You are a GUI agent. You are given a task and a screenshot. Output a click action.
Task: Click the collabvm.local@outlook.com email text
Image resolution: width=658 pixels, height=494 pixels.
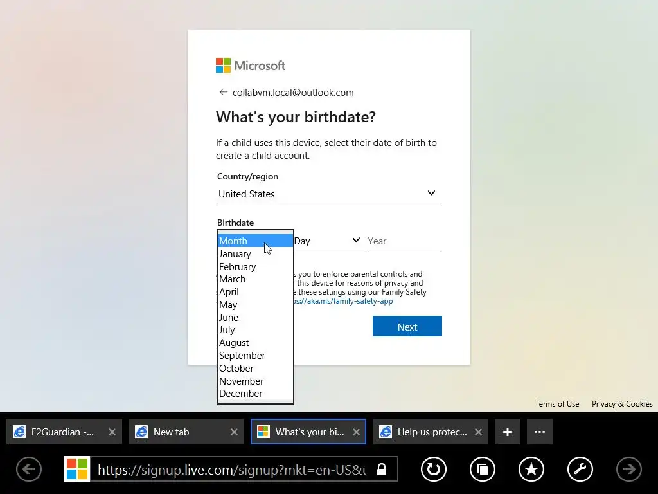293,93
